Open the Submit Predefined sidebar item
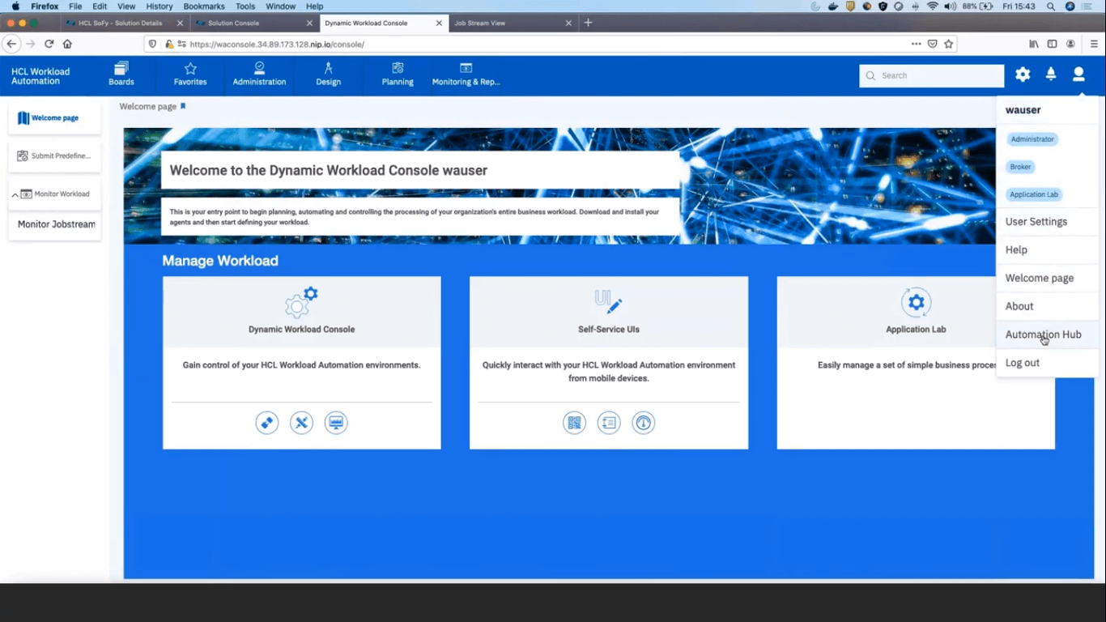Viewport: 1106px width, 622px height. [54, 155]
